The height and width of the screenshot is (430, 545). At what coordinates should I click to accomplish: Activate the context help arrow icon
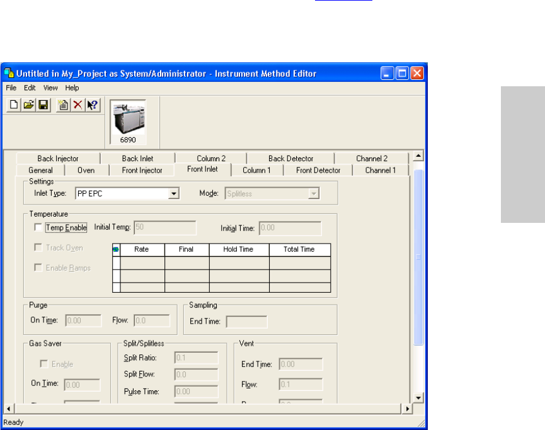tap(93, 105)
